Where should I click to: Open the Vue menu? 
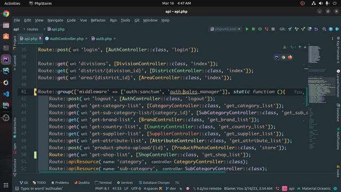point(83,20)
